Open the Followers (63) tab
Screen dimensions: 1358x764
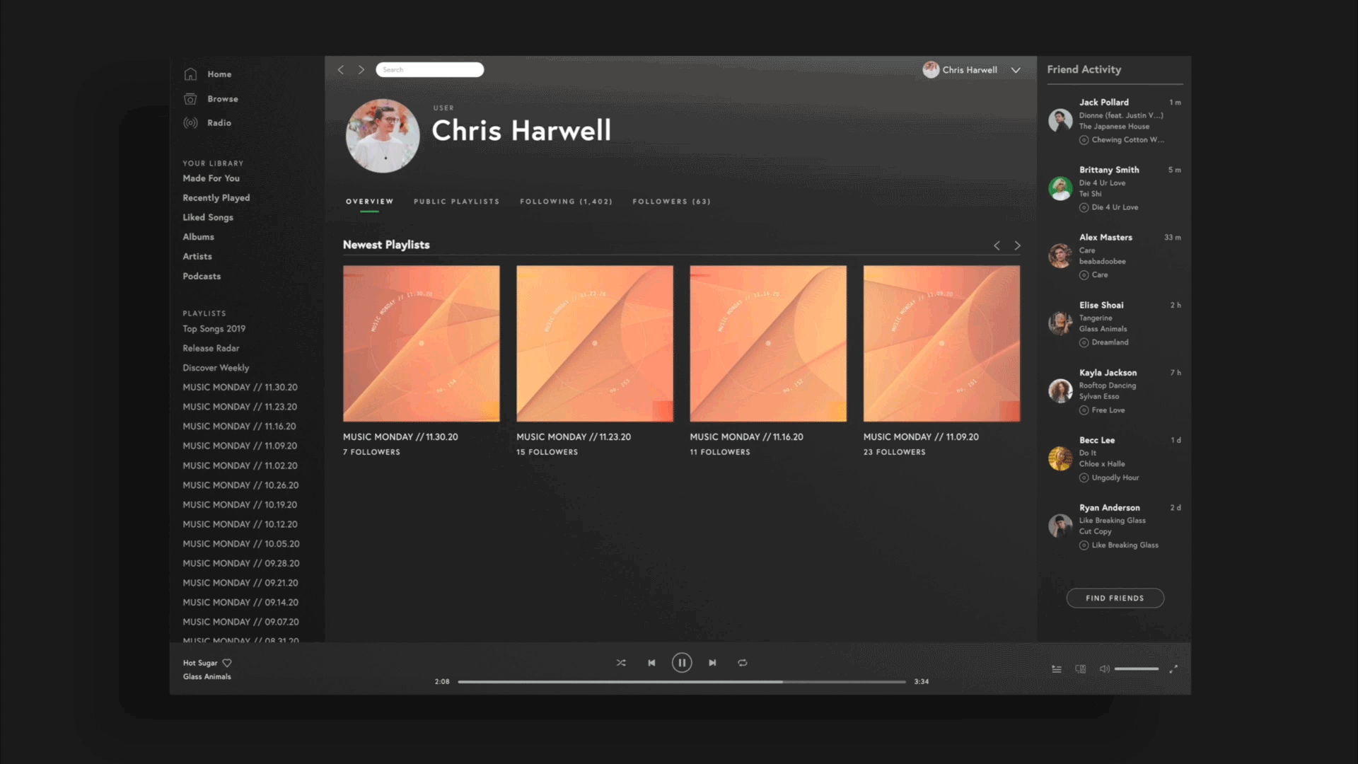point(671,202)
